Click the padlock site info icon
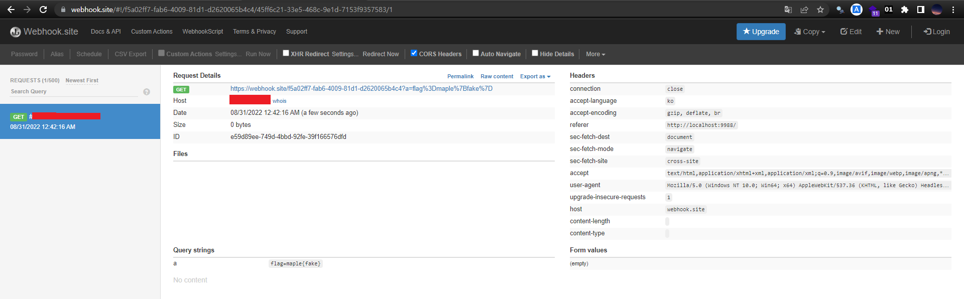This screenshot has width=964, height=299. (63, 10)
